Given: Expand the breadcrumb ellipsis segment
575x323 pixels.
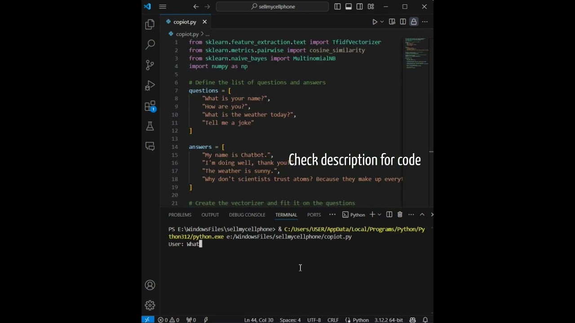Looking at the screenshot, I should (x=208, y=34).
